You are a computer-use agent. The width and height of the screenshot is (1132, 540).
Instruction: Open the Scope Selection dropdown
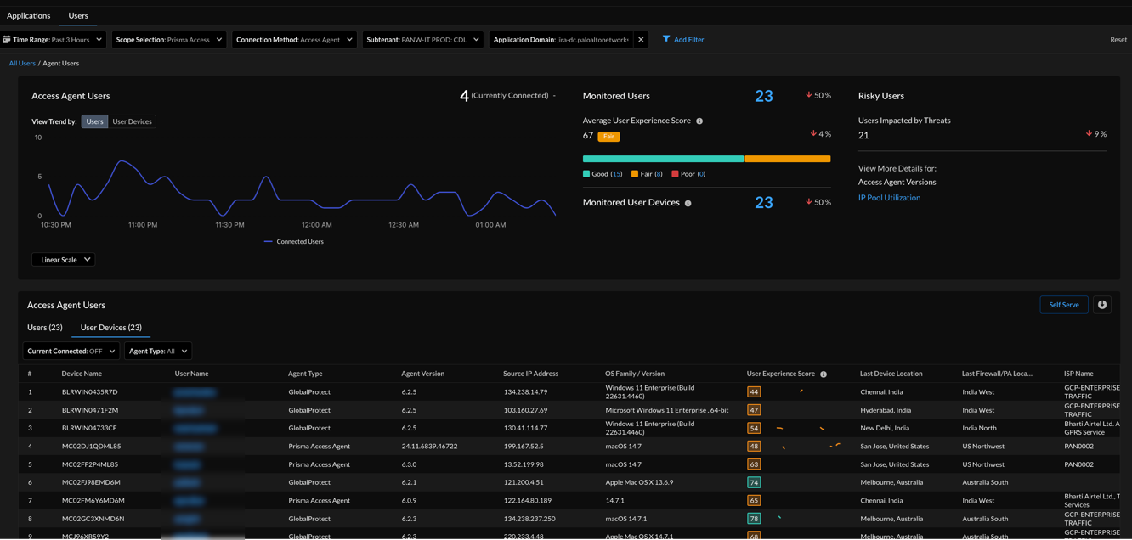pyautogui.click(x=168, y=40)
